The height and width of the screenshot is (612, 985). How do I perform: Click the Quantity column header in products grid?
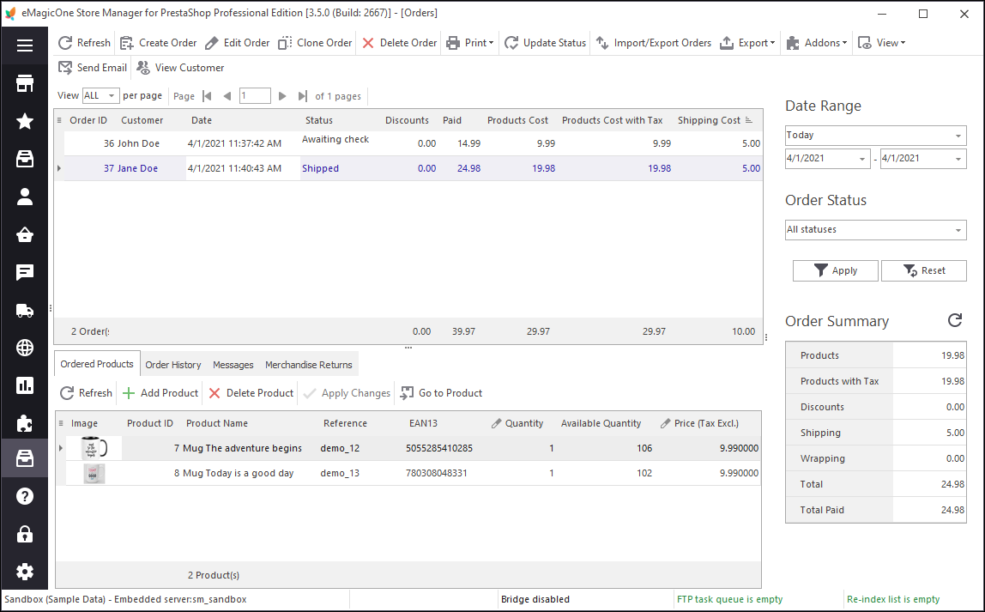point(517,423)
